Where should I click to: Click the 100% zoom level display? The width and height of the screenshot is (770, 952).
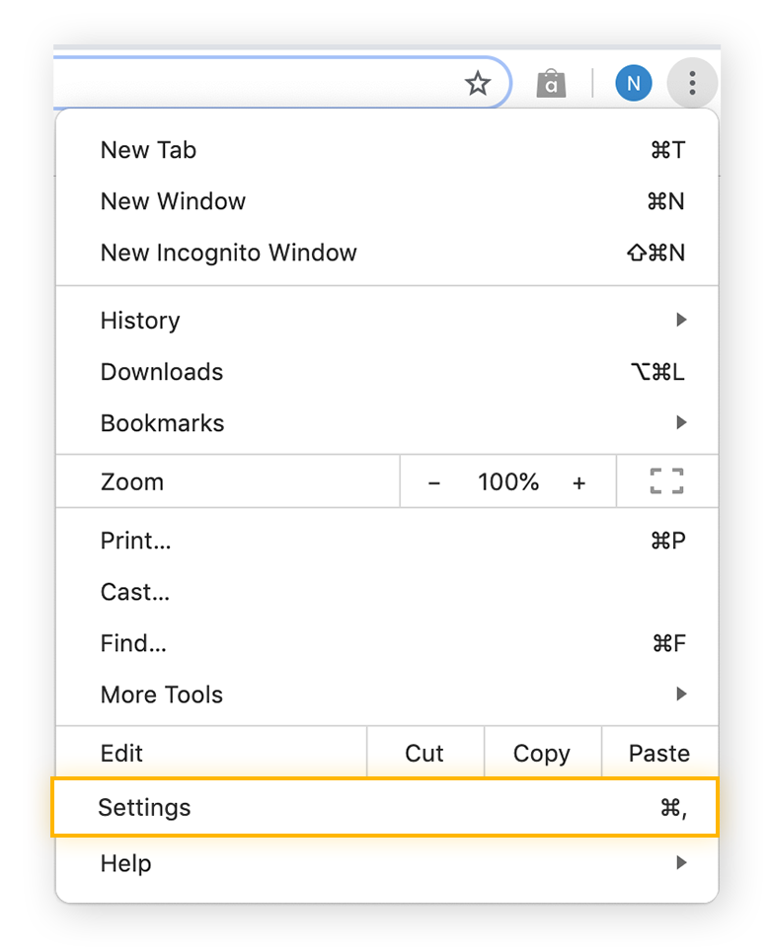click(x=507, y=482)
